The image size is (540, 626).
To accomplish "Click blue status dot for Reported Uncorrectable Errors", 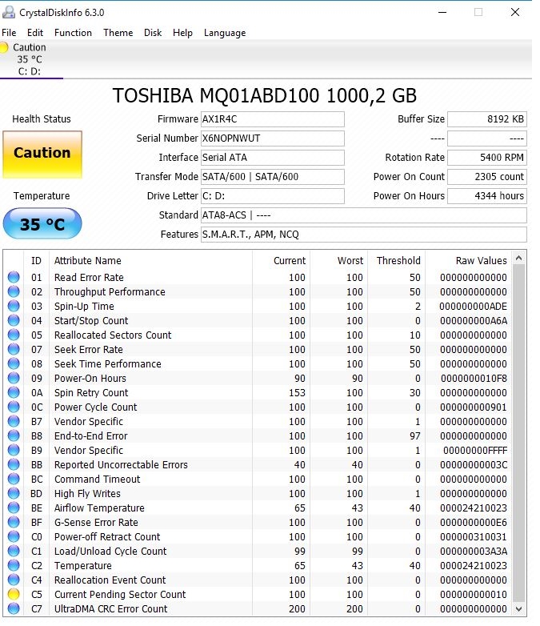I will pos(14,465).
